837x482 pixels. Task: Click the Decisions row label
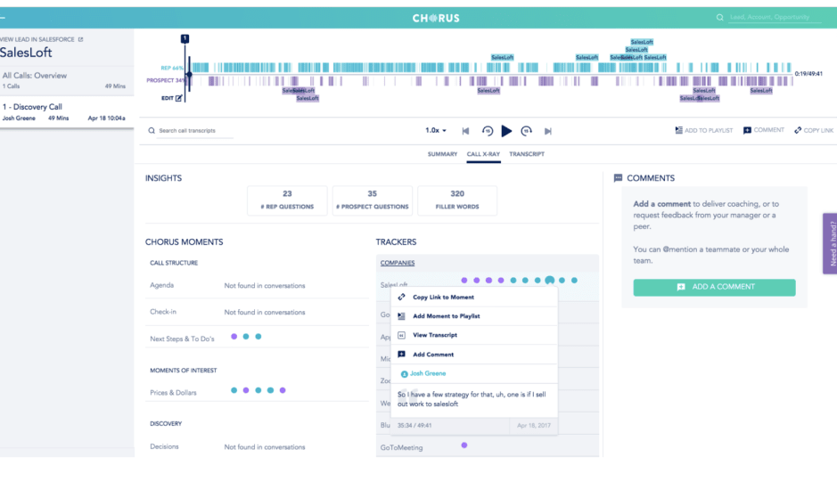(164, 446)
